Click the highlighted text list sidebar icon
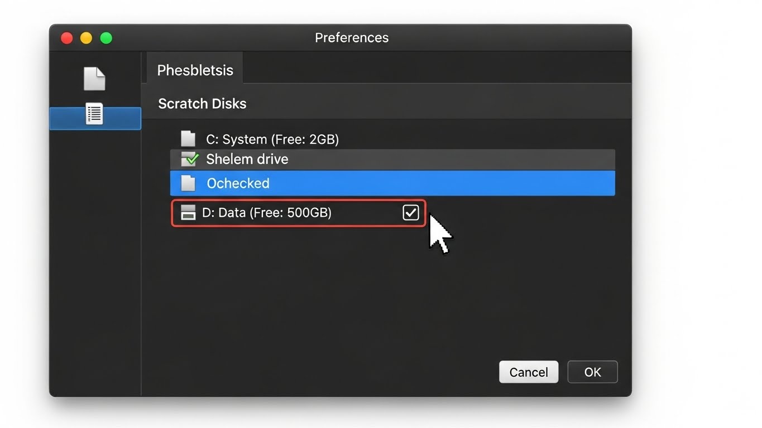 point(94,114)
